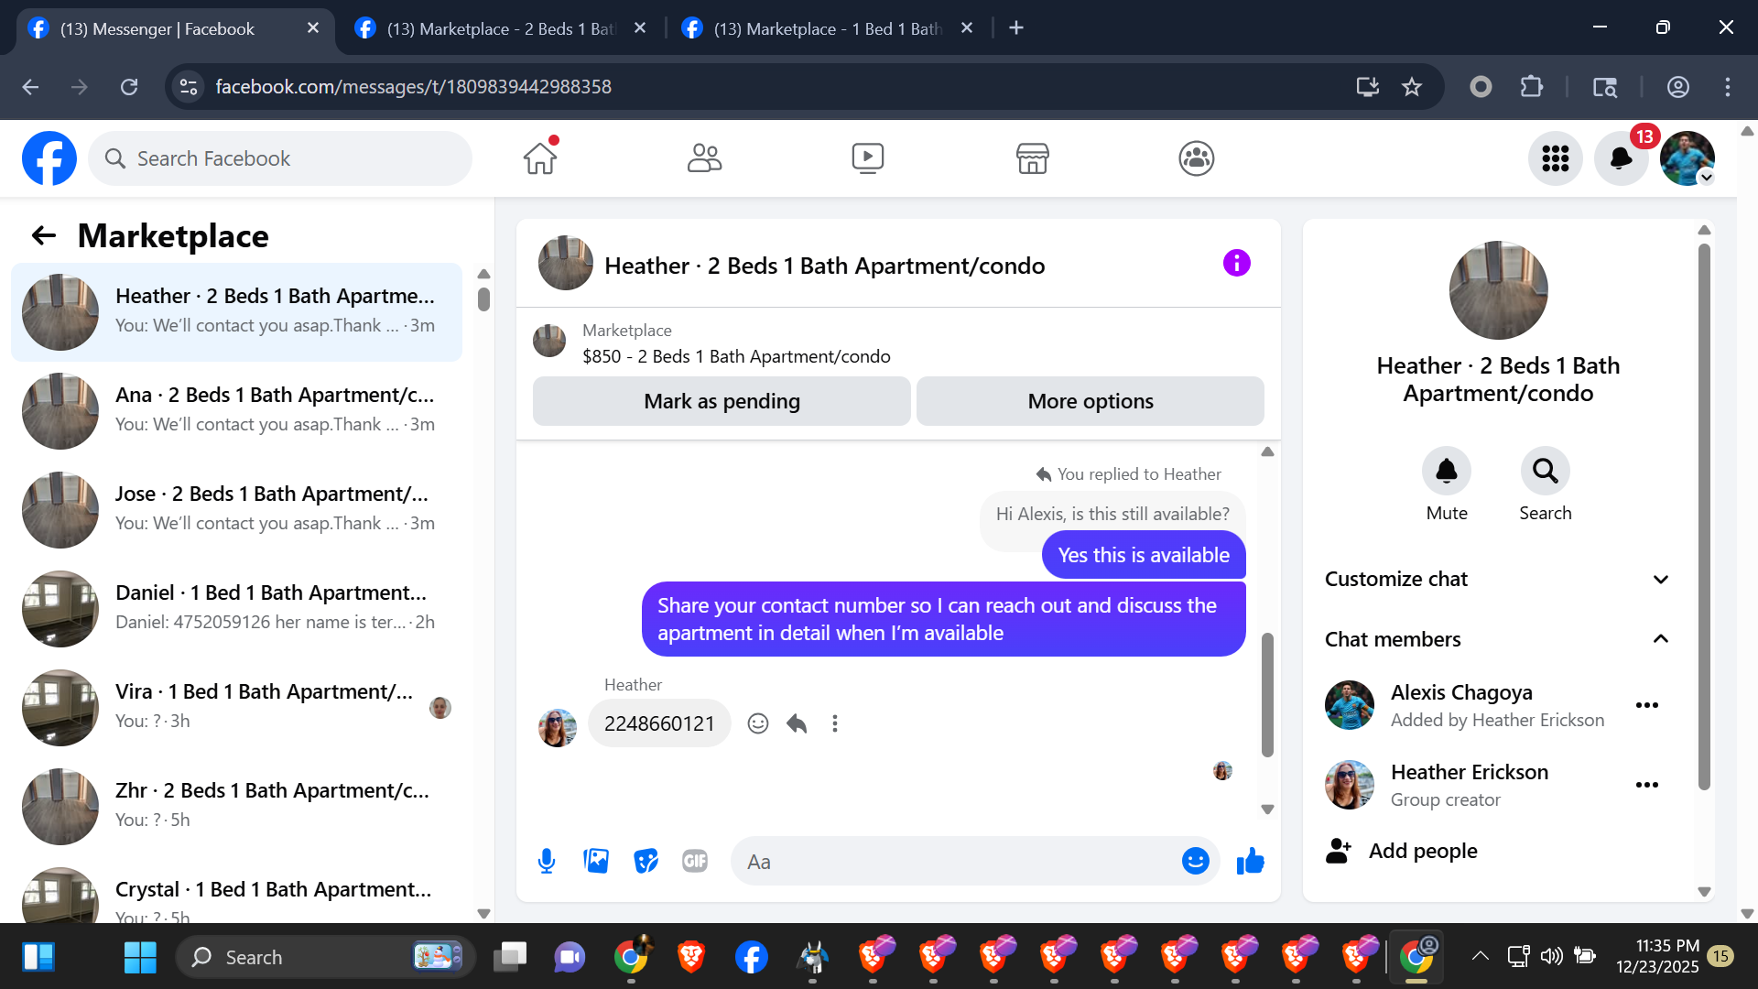Open options menu for Heather Erickson

pyautogui.click(x=1646, y=785)
